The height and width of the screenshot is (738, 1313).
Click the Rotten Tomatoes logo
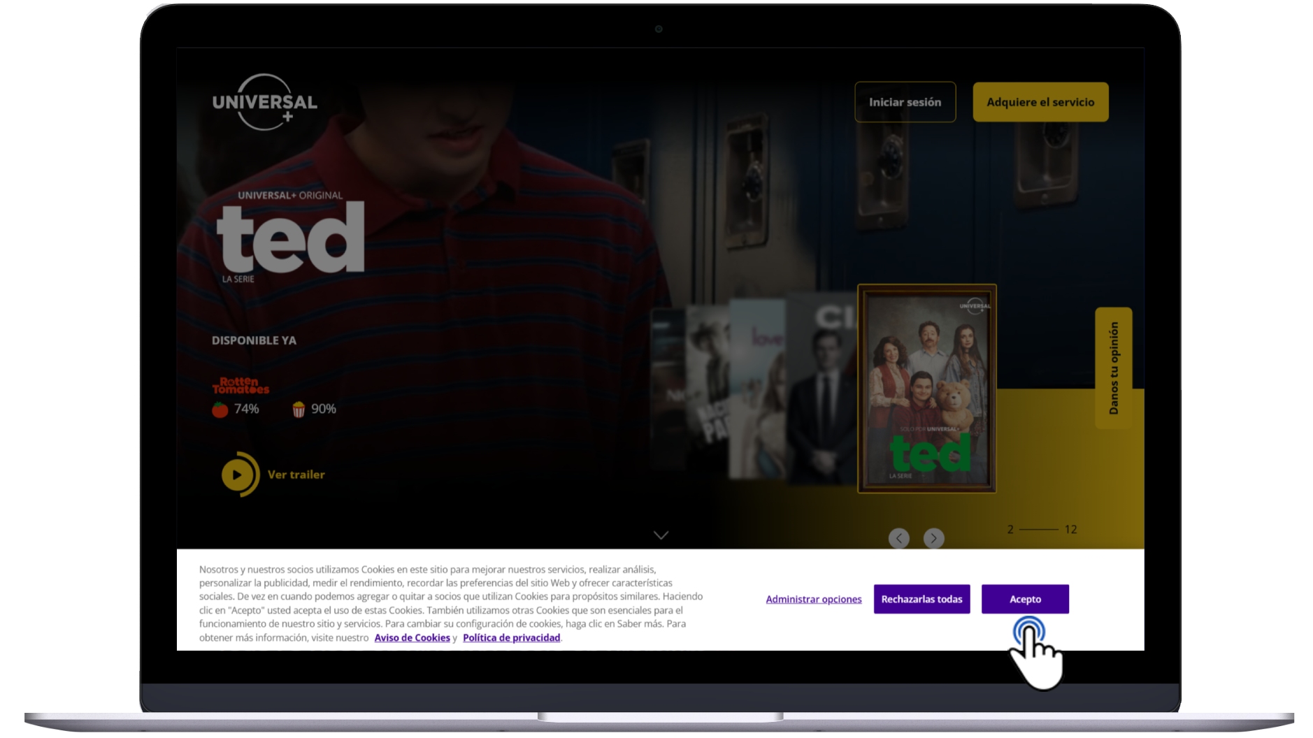241,386
